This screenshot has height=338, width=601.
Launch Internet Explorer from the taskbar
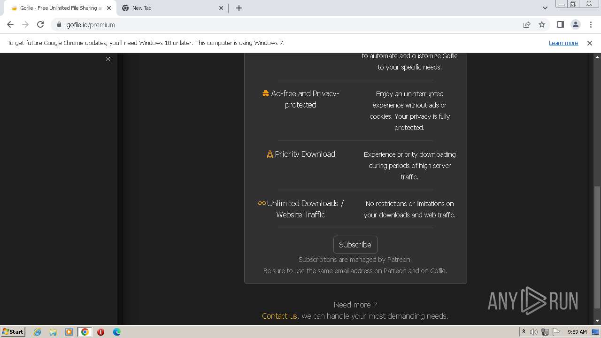pyautogui.click(x=38, y=332)
